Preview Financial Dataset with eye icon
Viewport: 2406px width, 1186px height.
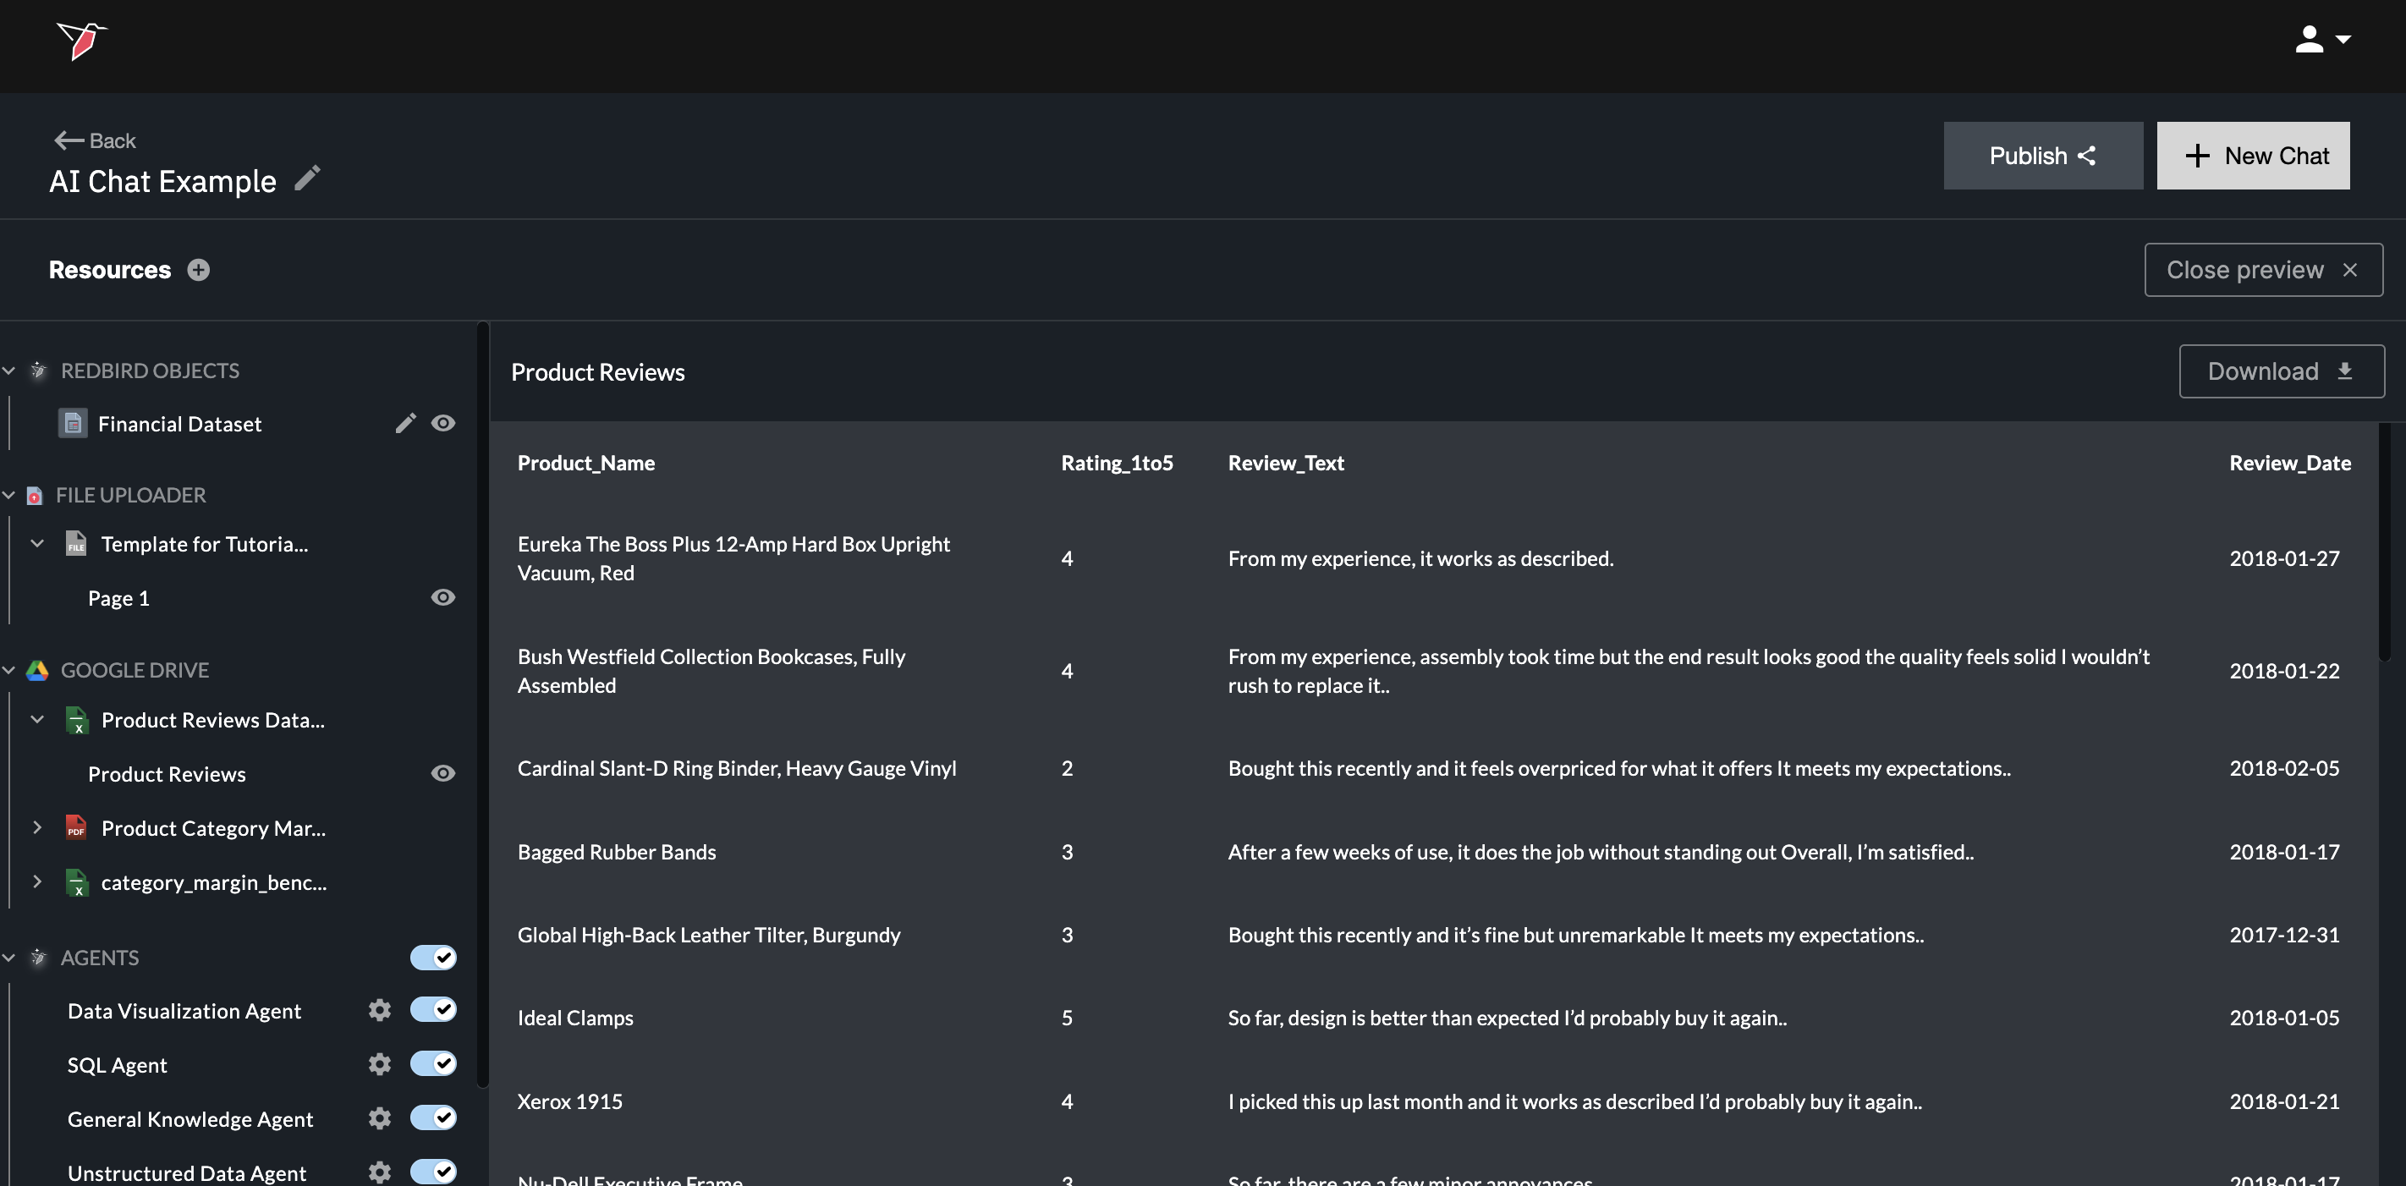pos(442,424)
